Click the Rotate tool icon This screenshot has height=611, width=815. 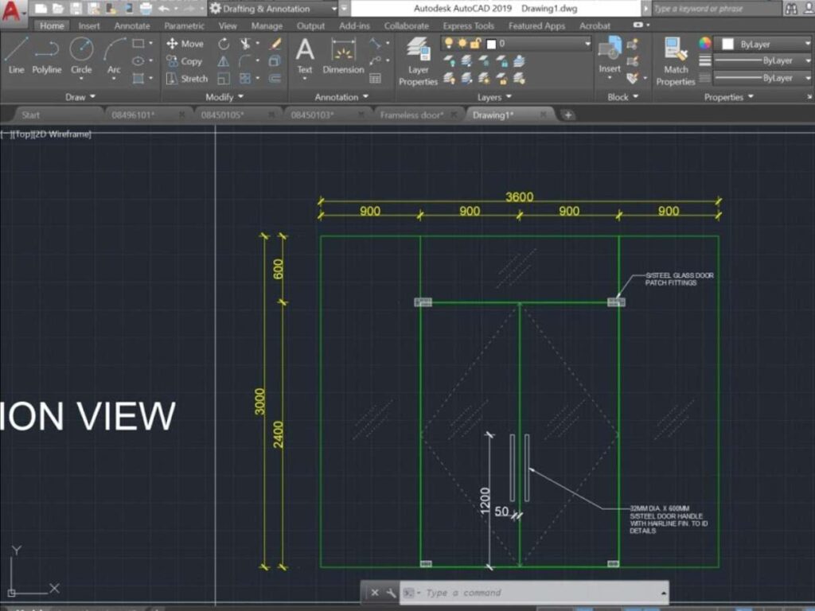tap(224, 44)
